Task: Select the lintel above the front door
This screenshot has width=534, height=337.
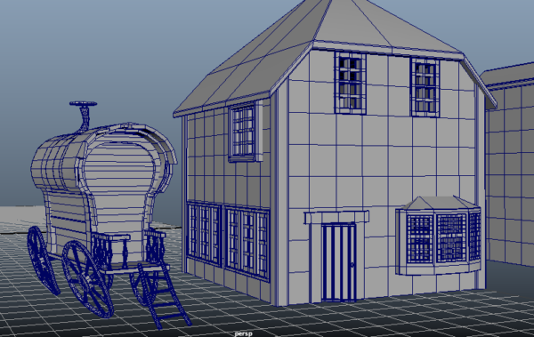Action: pos(336,217)
